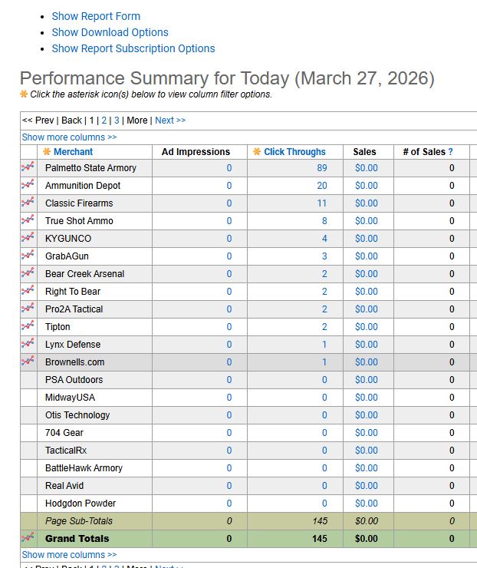This screenshot has width=477, height=568.
Task: Click the asterisk filter icon beside Merchant
Action: [x=47, y=152]
